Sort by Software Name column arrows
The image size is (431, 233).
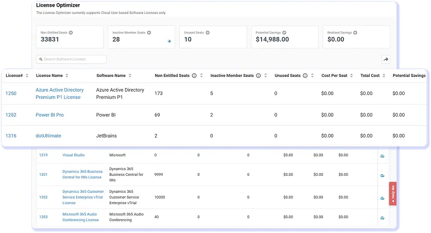[130, 76]
